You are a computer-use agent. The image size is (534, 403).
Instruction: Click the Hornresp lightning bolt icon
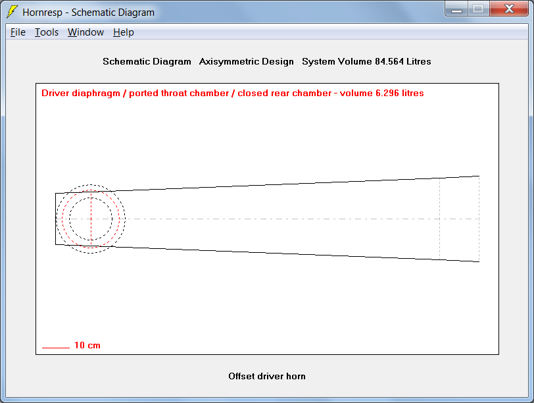click(12, 12)
